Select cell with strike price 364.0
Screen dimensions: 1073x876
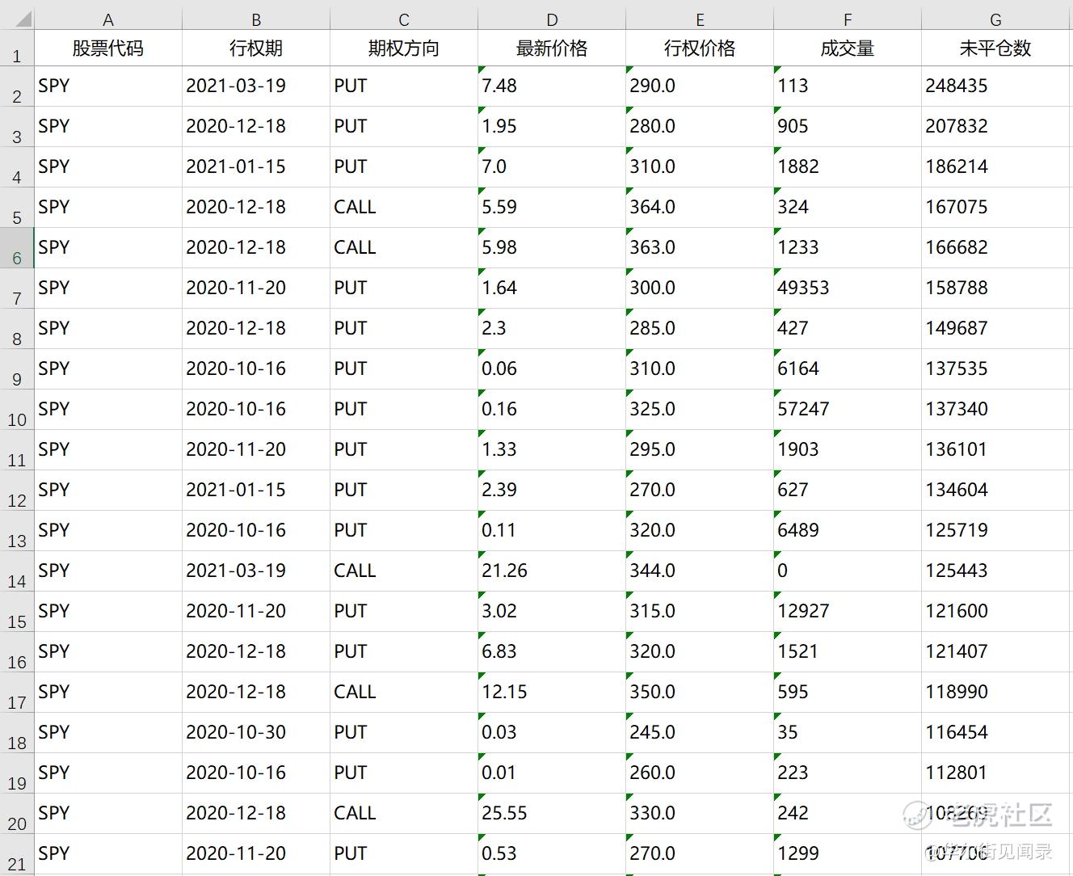700,208
